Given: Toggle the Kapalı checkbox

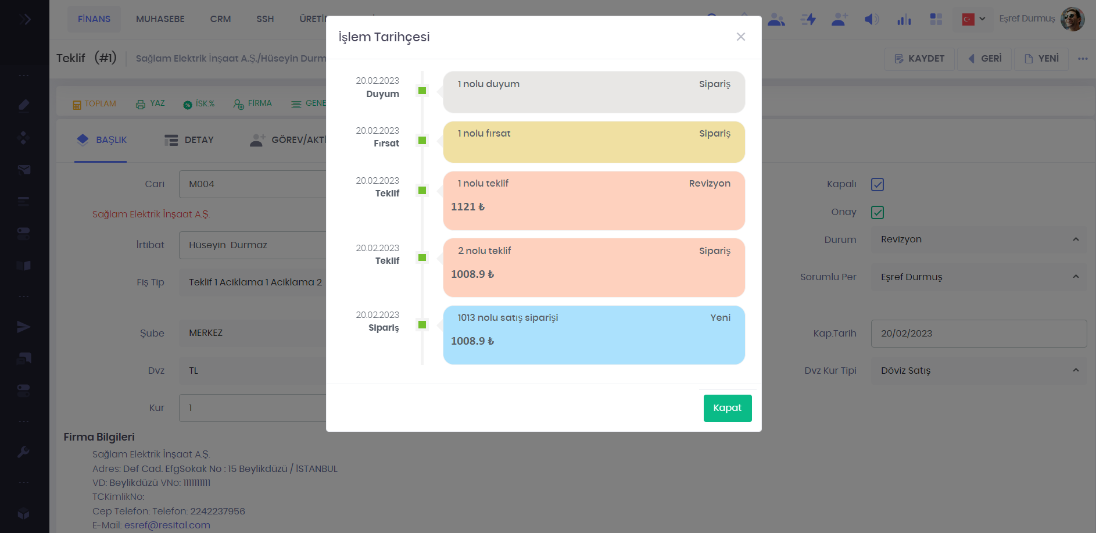Looking at the screenshot, I should (x=877, y=184).
